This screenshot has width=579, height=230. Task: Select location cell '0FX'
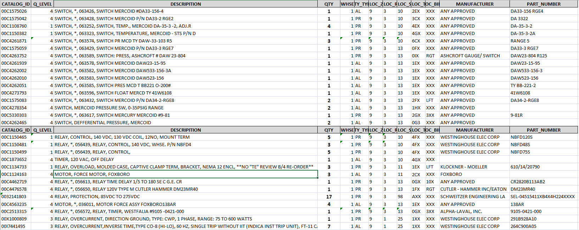click(418, 48)
